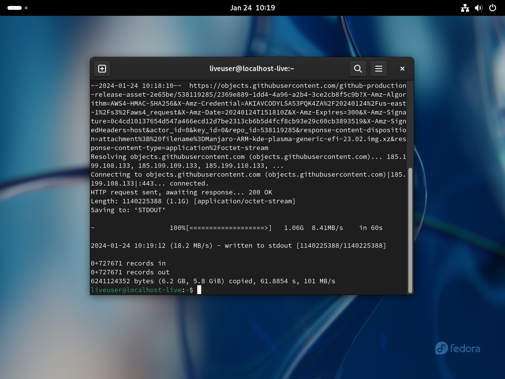
Task: Click the 'HTTP request sent' line
Action: [x=181, y=192]
